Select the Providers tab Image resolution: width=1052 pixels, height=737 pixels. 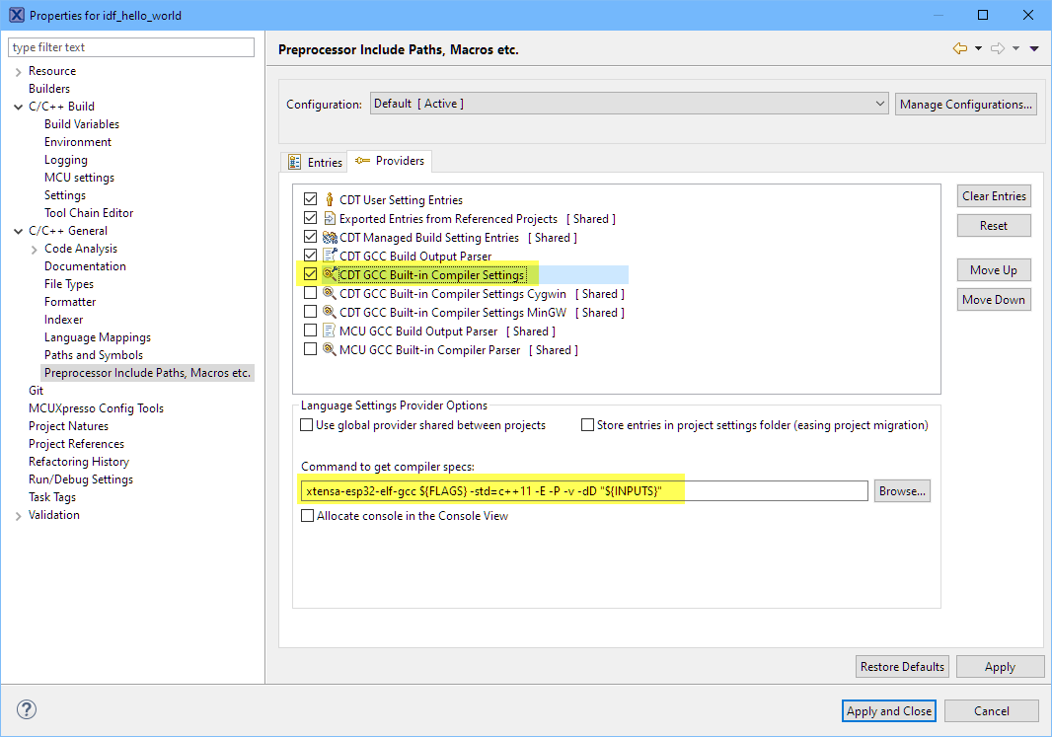point(391,161)
